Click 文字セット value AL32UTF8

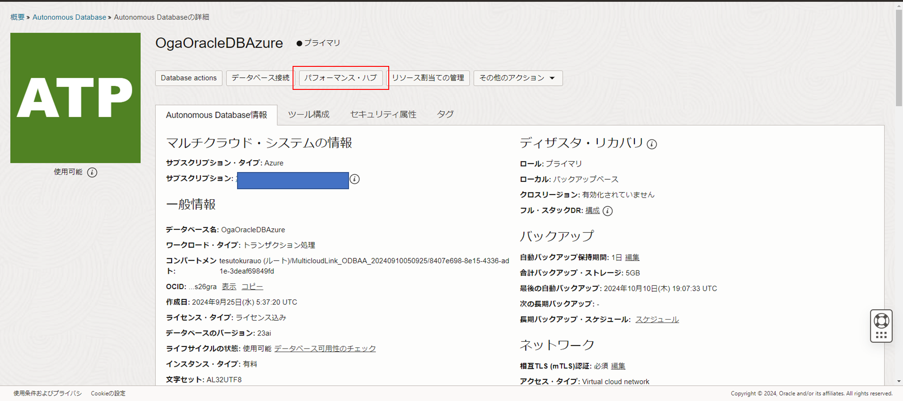coord(224,380)
